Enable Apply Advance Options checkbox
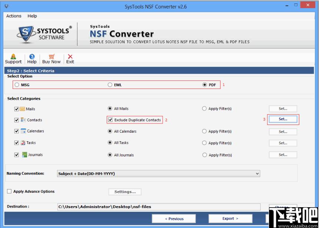The height and width of the screenshot is (228, 319). pos(9,191)
